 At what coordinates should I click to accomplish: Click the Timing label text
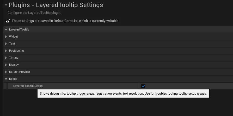(x=14, y=58)
